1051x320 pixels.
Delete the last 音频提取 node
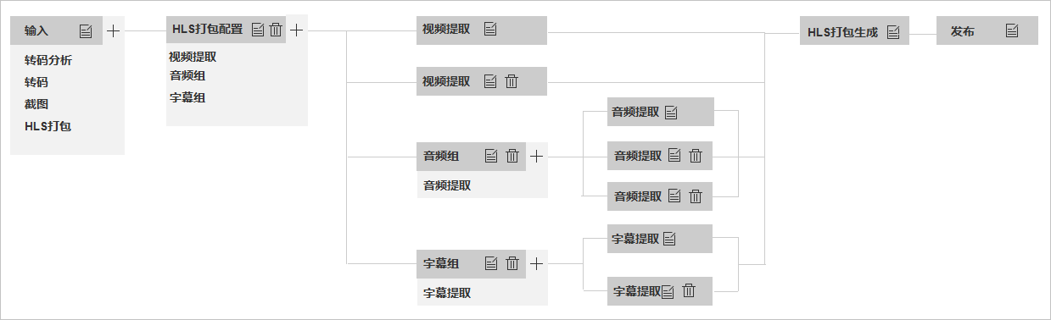pos(696,196)
